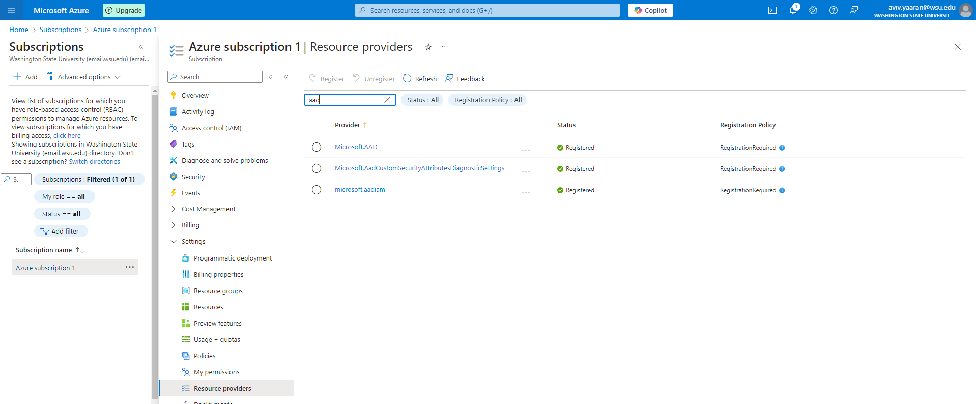Sort by Provider column header
976x404 pixels.
click(351, 125)
